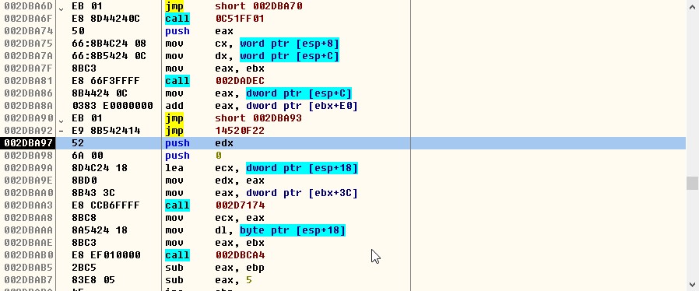Click highlighted address 002DBA97

29,143
